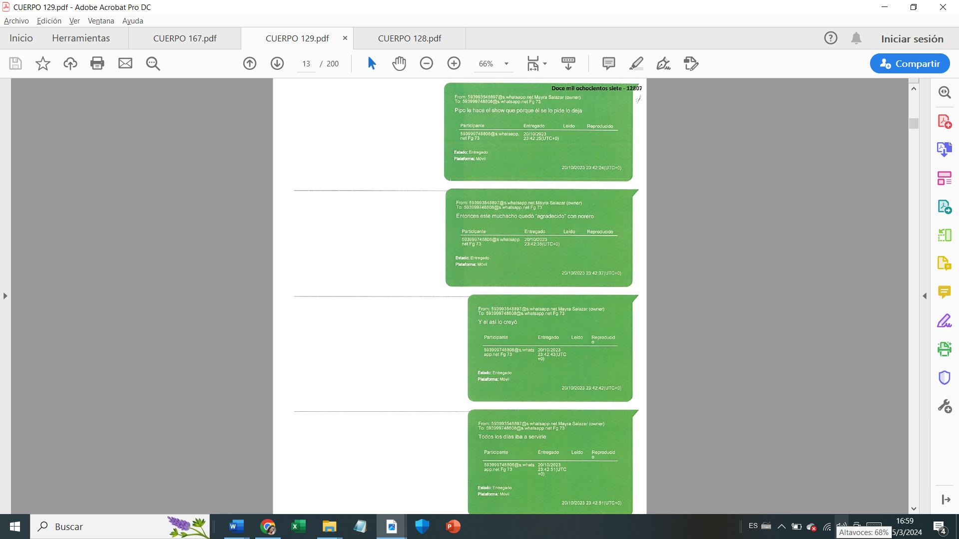Click the scrollbar down arrow
The height and width of the screenshot is (539, 959).
click(x=914, y=509)
